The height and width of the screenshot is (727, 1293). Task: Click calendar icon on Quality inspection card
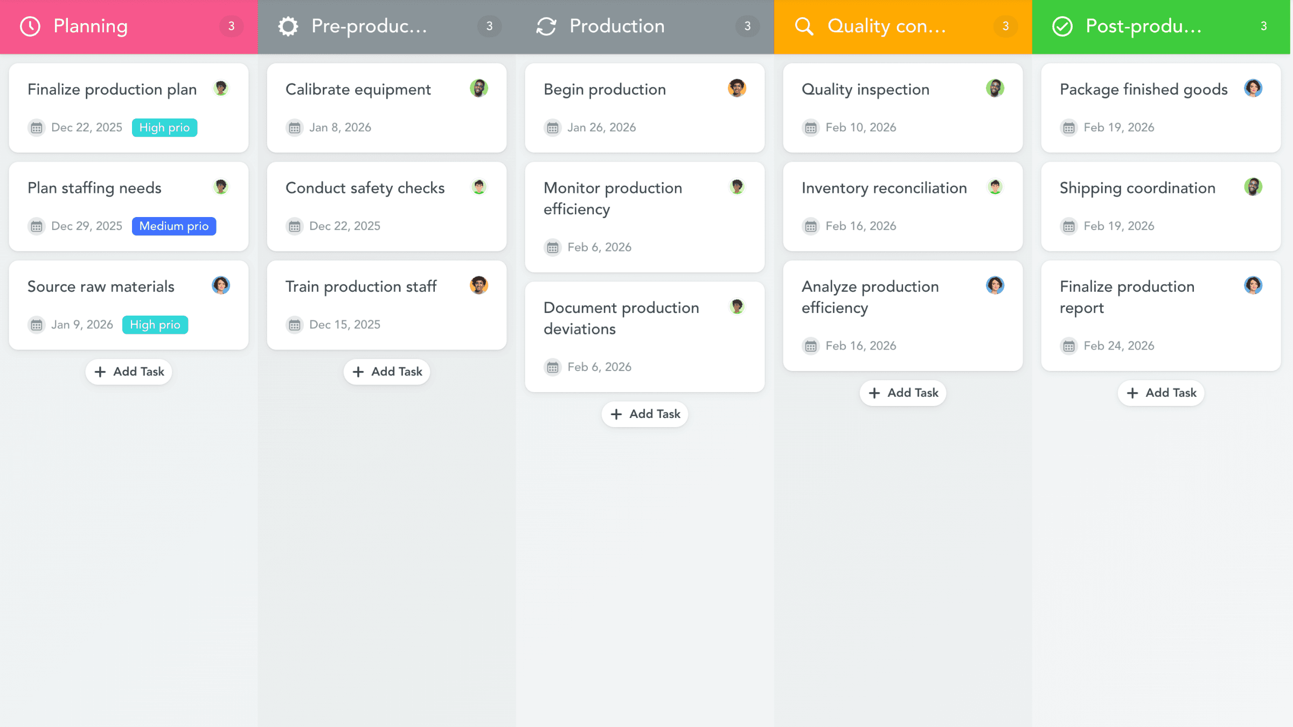(810, 128)
